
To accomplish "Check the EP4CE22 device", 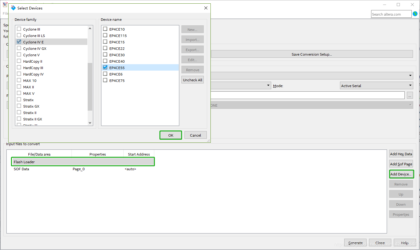I will pos(105,48).
